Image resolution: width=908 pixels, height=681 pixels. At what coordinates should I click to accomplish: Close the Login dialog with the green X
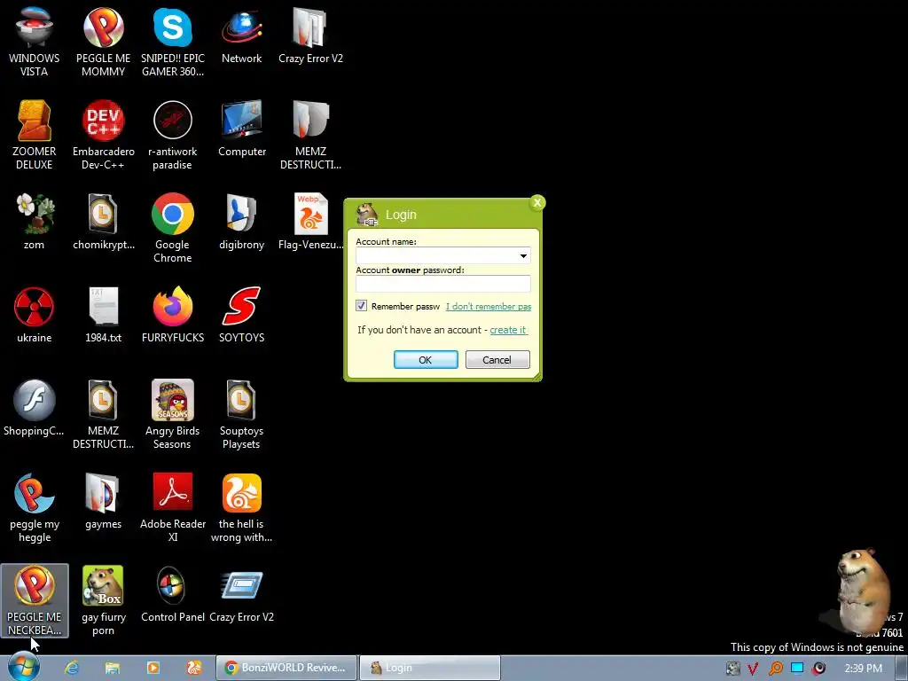click(x=537, y=203)
